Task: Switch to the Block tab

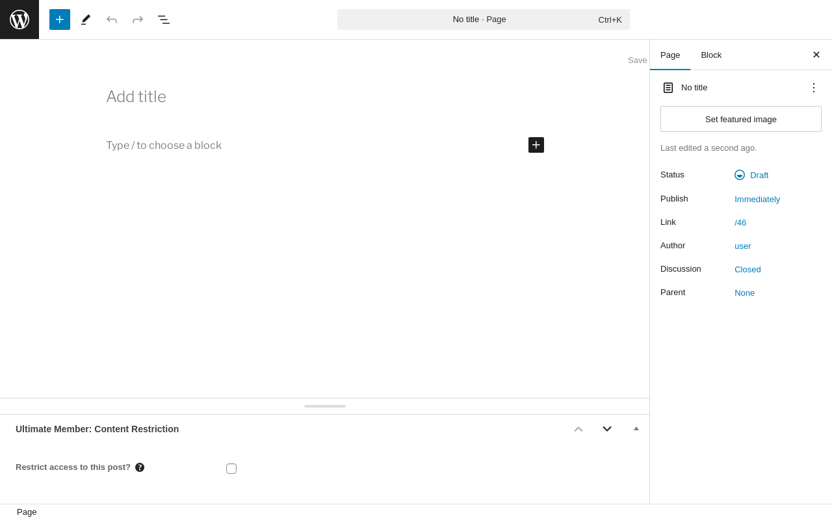Action: [711, 55]
